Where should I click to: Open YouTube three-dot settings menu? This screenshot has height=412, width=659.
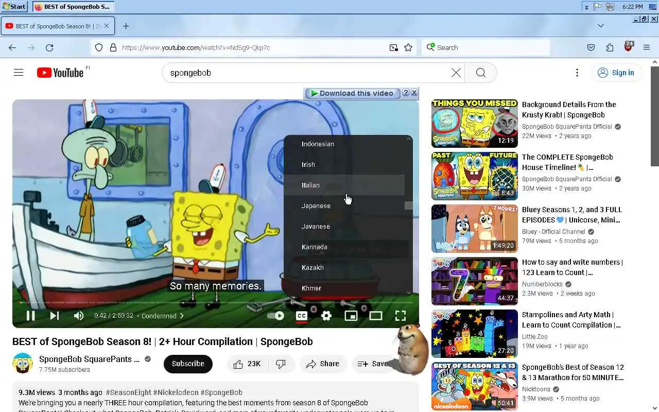click(577, 73)
